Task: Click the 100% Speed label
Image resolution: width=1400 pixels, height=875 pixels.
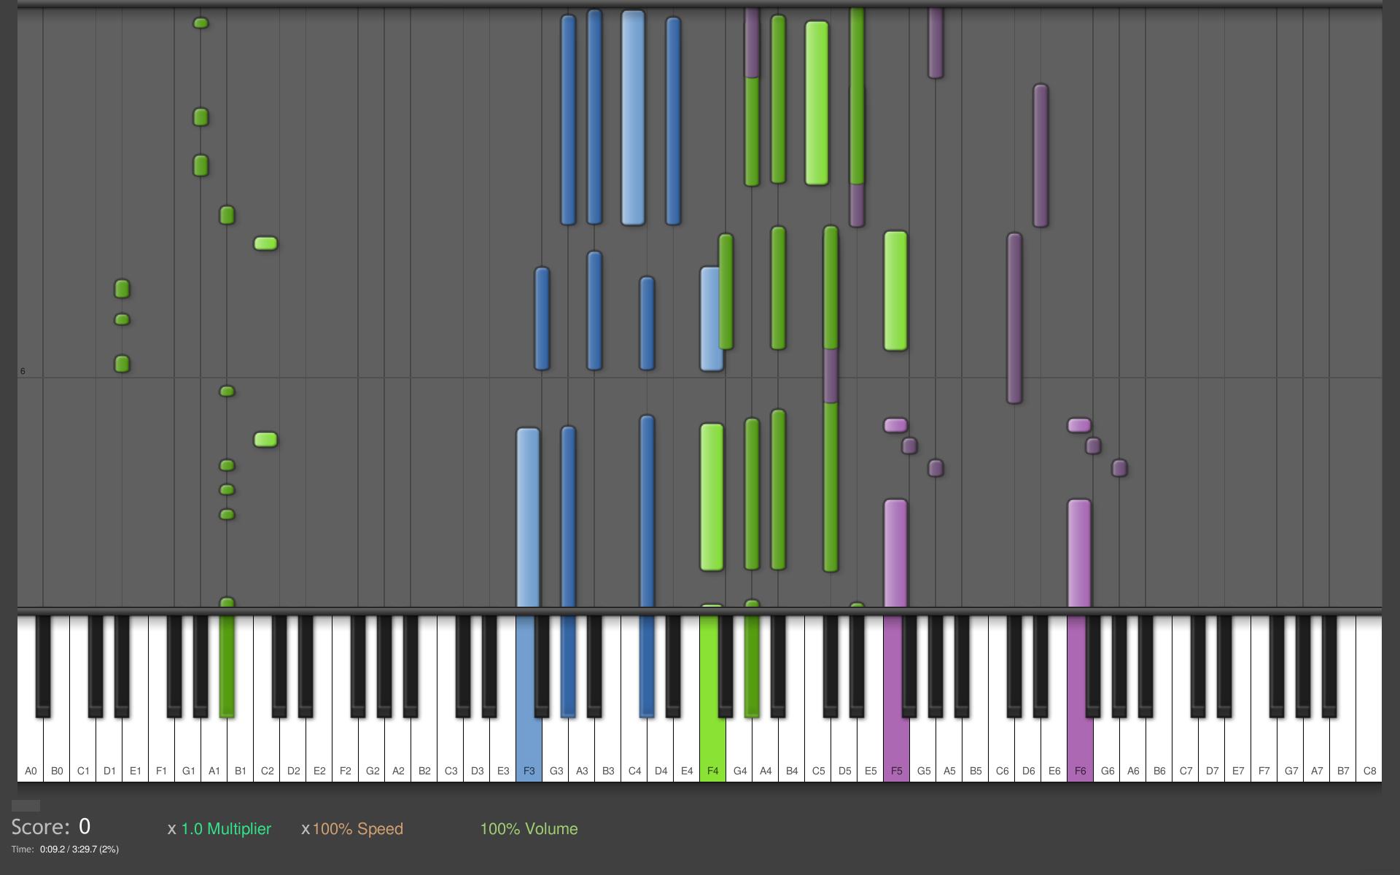Action: point(357,829)
